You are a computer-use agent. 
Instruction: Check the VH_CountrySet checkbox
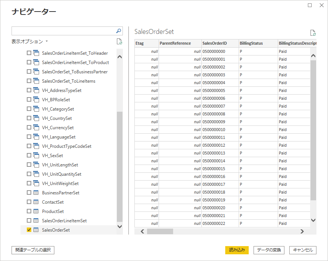[x=29, y=118]
